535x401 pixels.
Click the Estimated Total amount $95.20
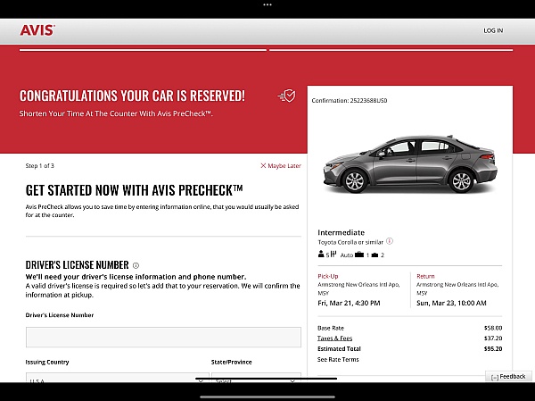pos(493,348)
